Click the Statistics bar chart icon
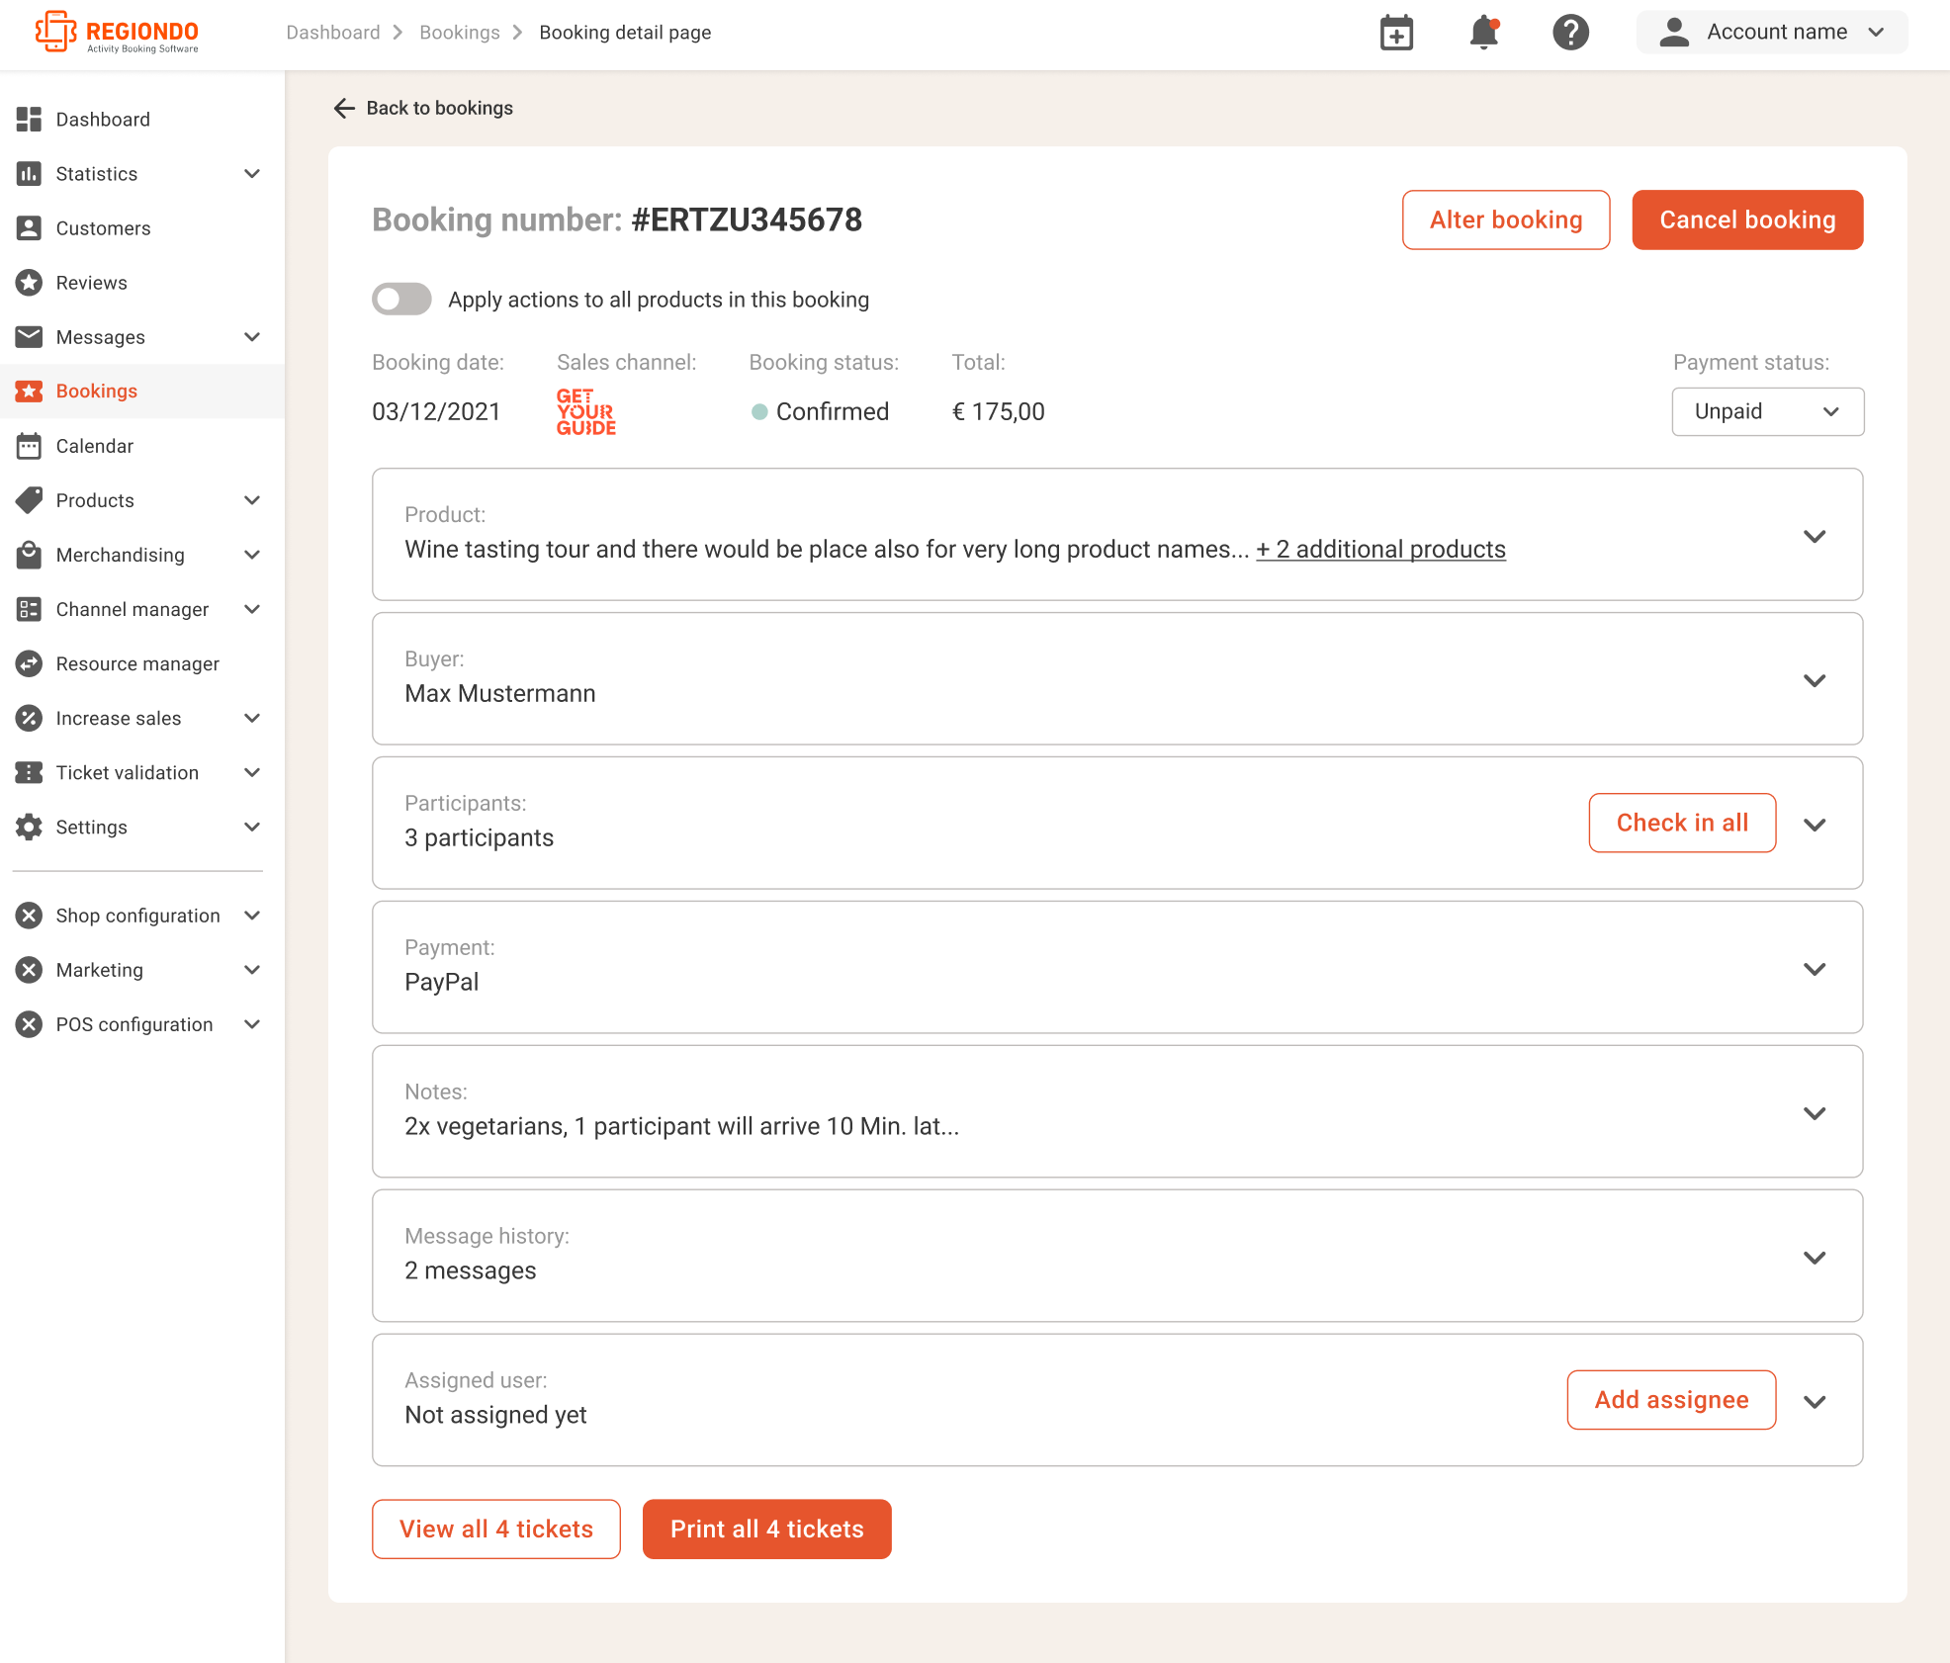The height and width of the screenshot is (1663, 1950). click(29, 174)
